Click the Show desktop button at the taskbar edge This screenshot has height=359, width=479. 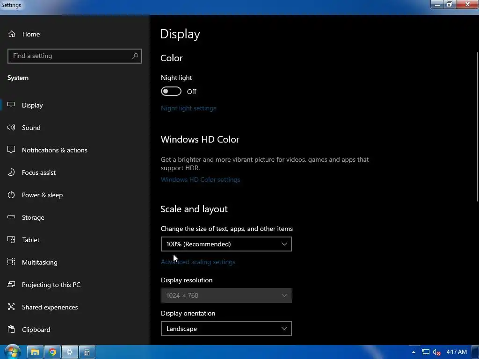click(x=475, y=352)
